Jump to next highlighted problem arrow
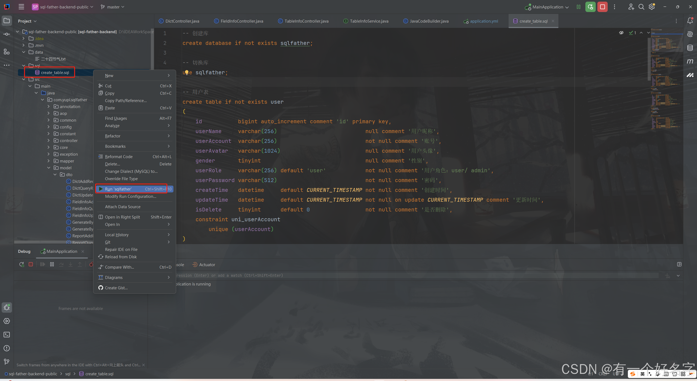 click(649, 33)
